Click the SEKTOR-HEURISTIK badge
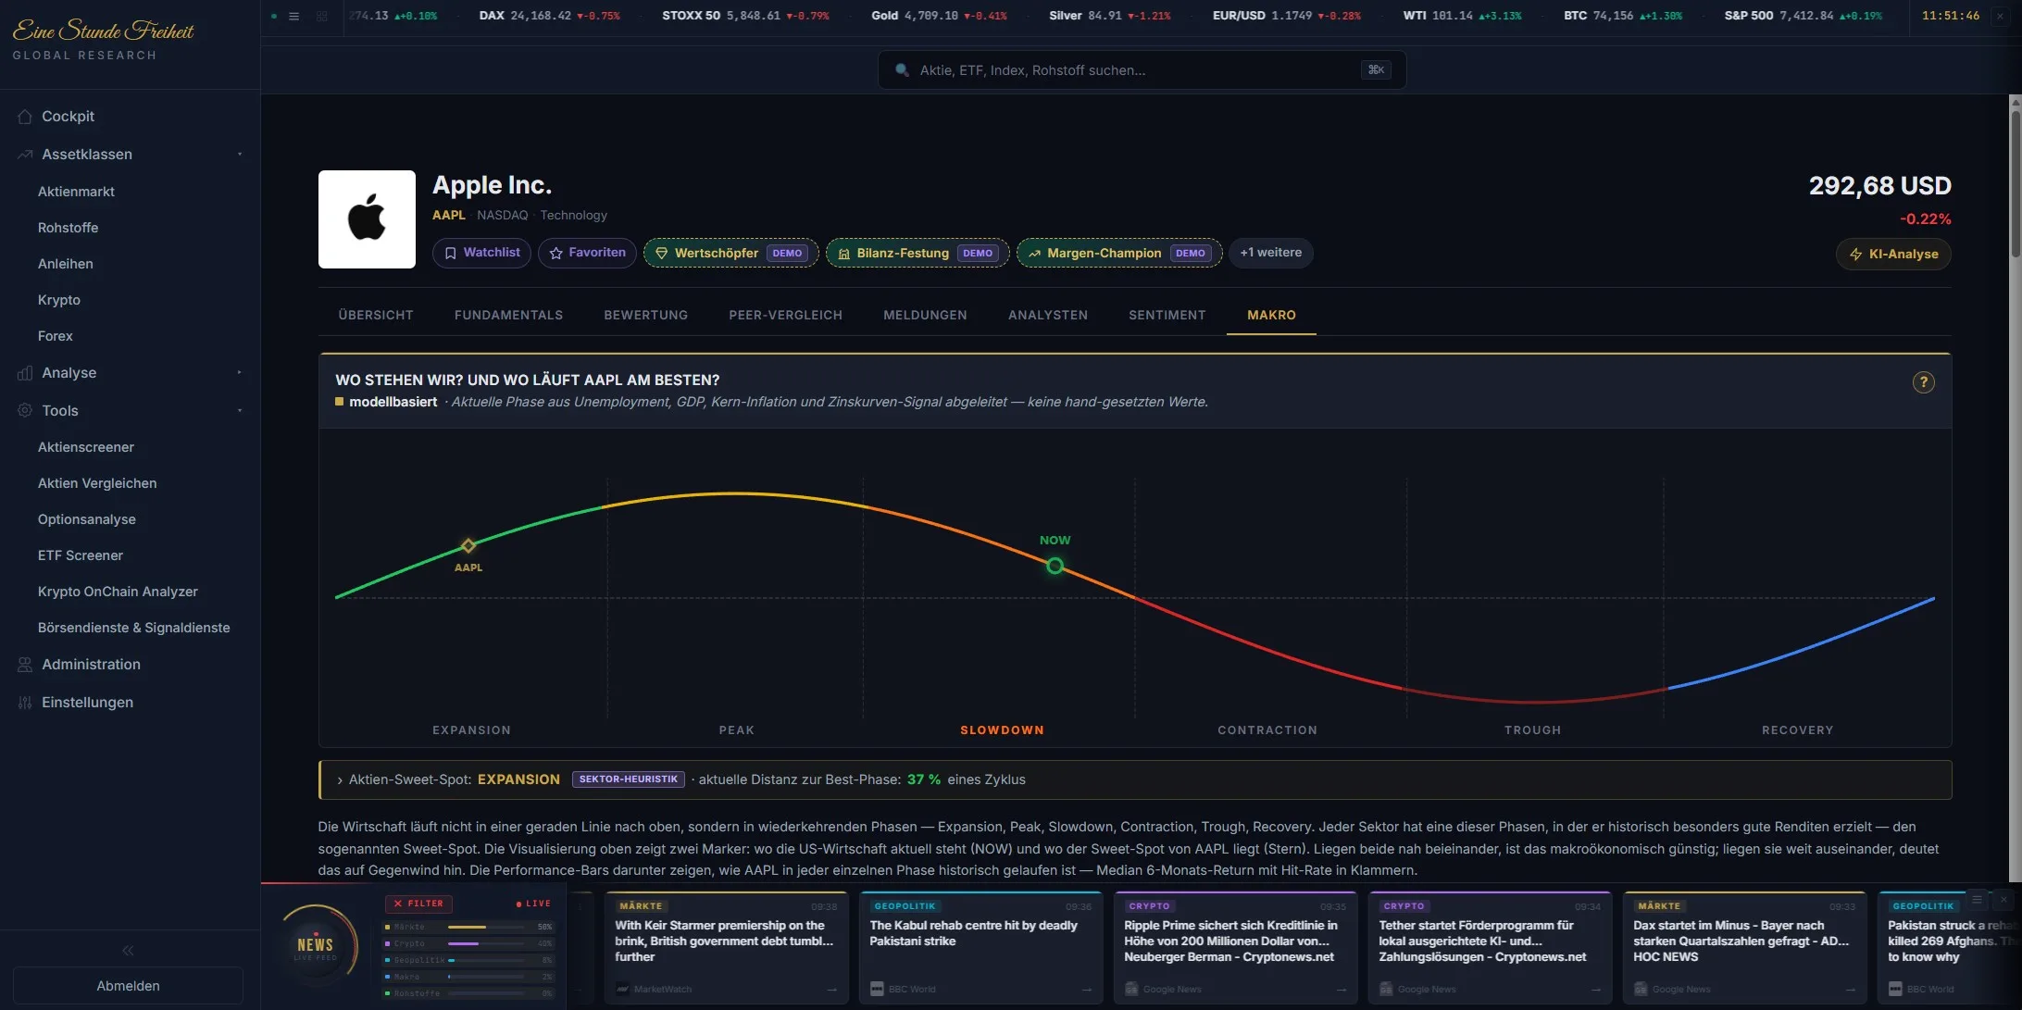Image resolution: width=2022 pixels, height=1010 pixels. [x=629, y=779]
